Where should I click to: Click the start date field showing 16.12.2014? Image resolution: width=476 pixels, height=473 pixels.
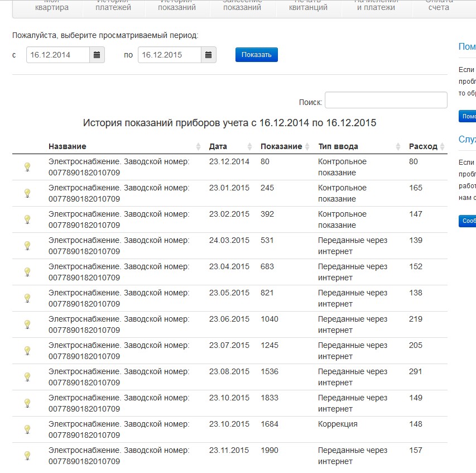tap(58, 55)
